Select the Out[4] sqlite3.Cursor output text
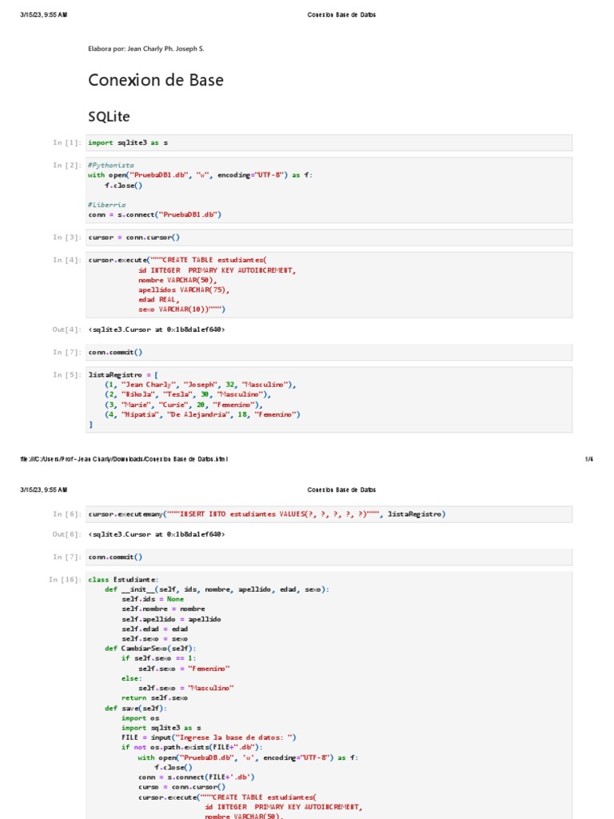Screen dimensions: 614x819 tap(157, 330)
